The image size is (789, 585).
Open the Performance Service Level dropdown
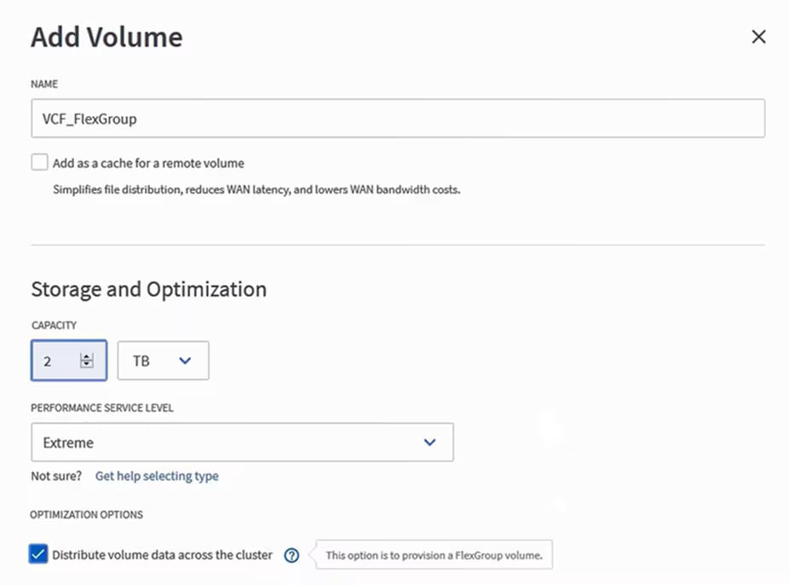coord(242,442)
